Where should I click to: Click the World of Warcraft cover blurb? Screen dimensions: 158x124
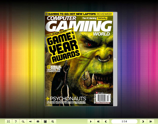(54, 69)
